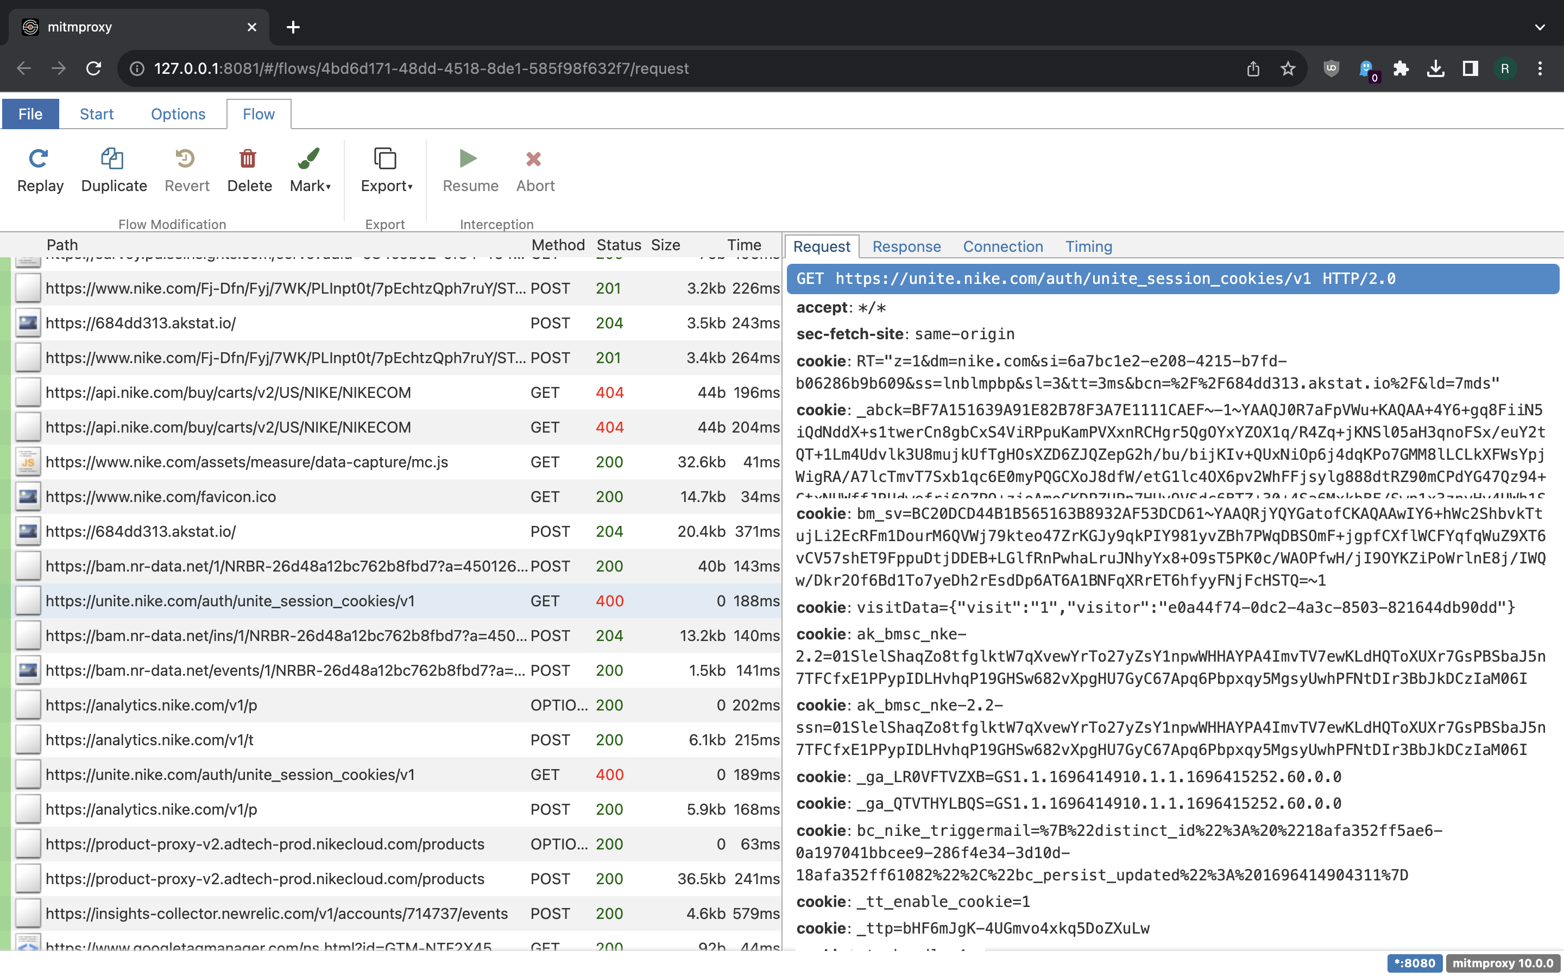Click the Resume interception icon
The height and width of the screenshot is (977, 1564).
point(469,158)
